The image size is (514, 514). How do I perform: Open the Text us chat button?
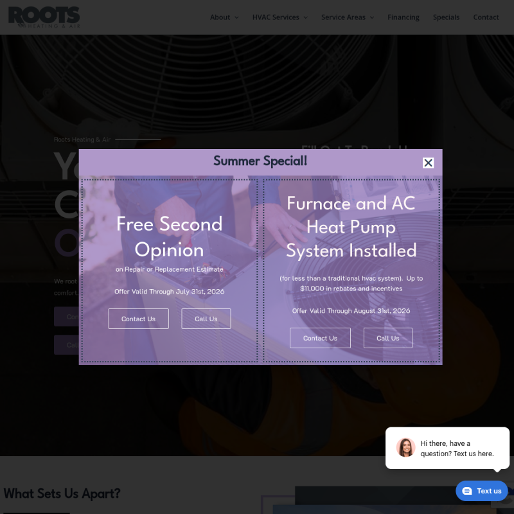pyautogui.click(x=481, y=491)
